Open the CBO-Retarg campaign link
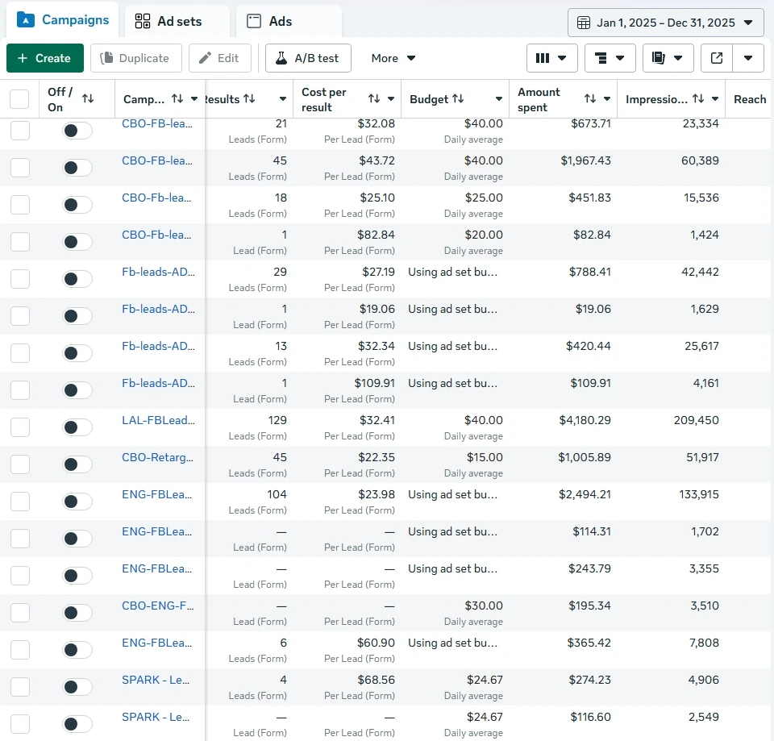774x741 pixels. click(157, 458)
